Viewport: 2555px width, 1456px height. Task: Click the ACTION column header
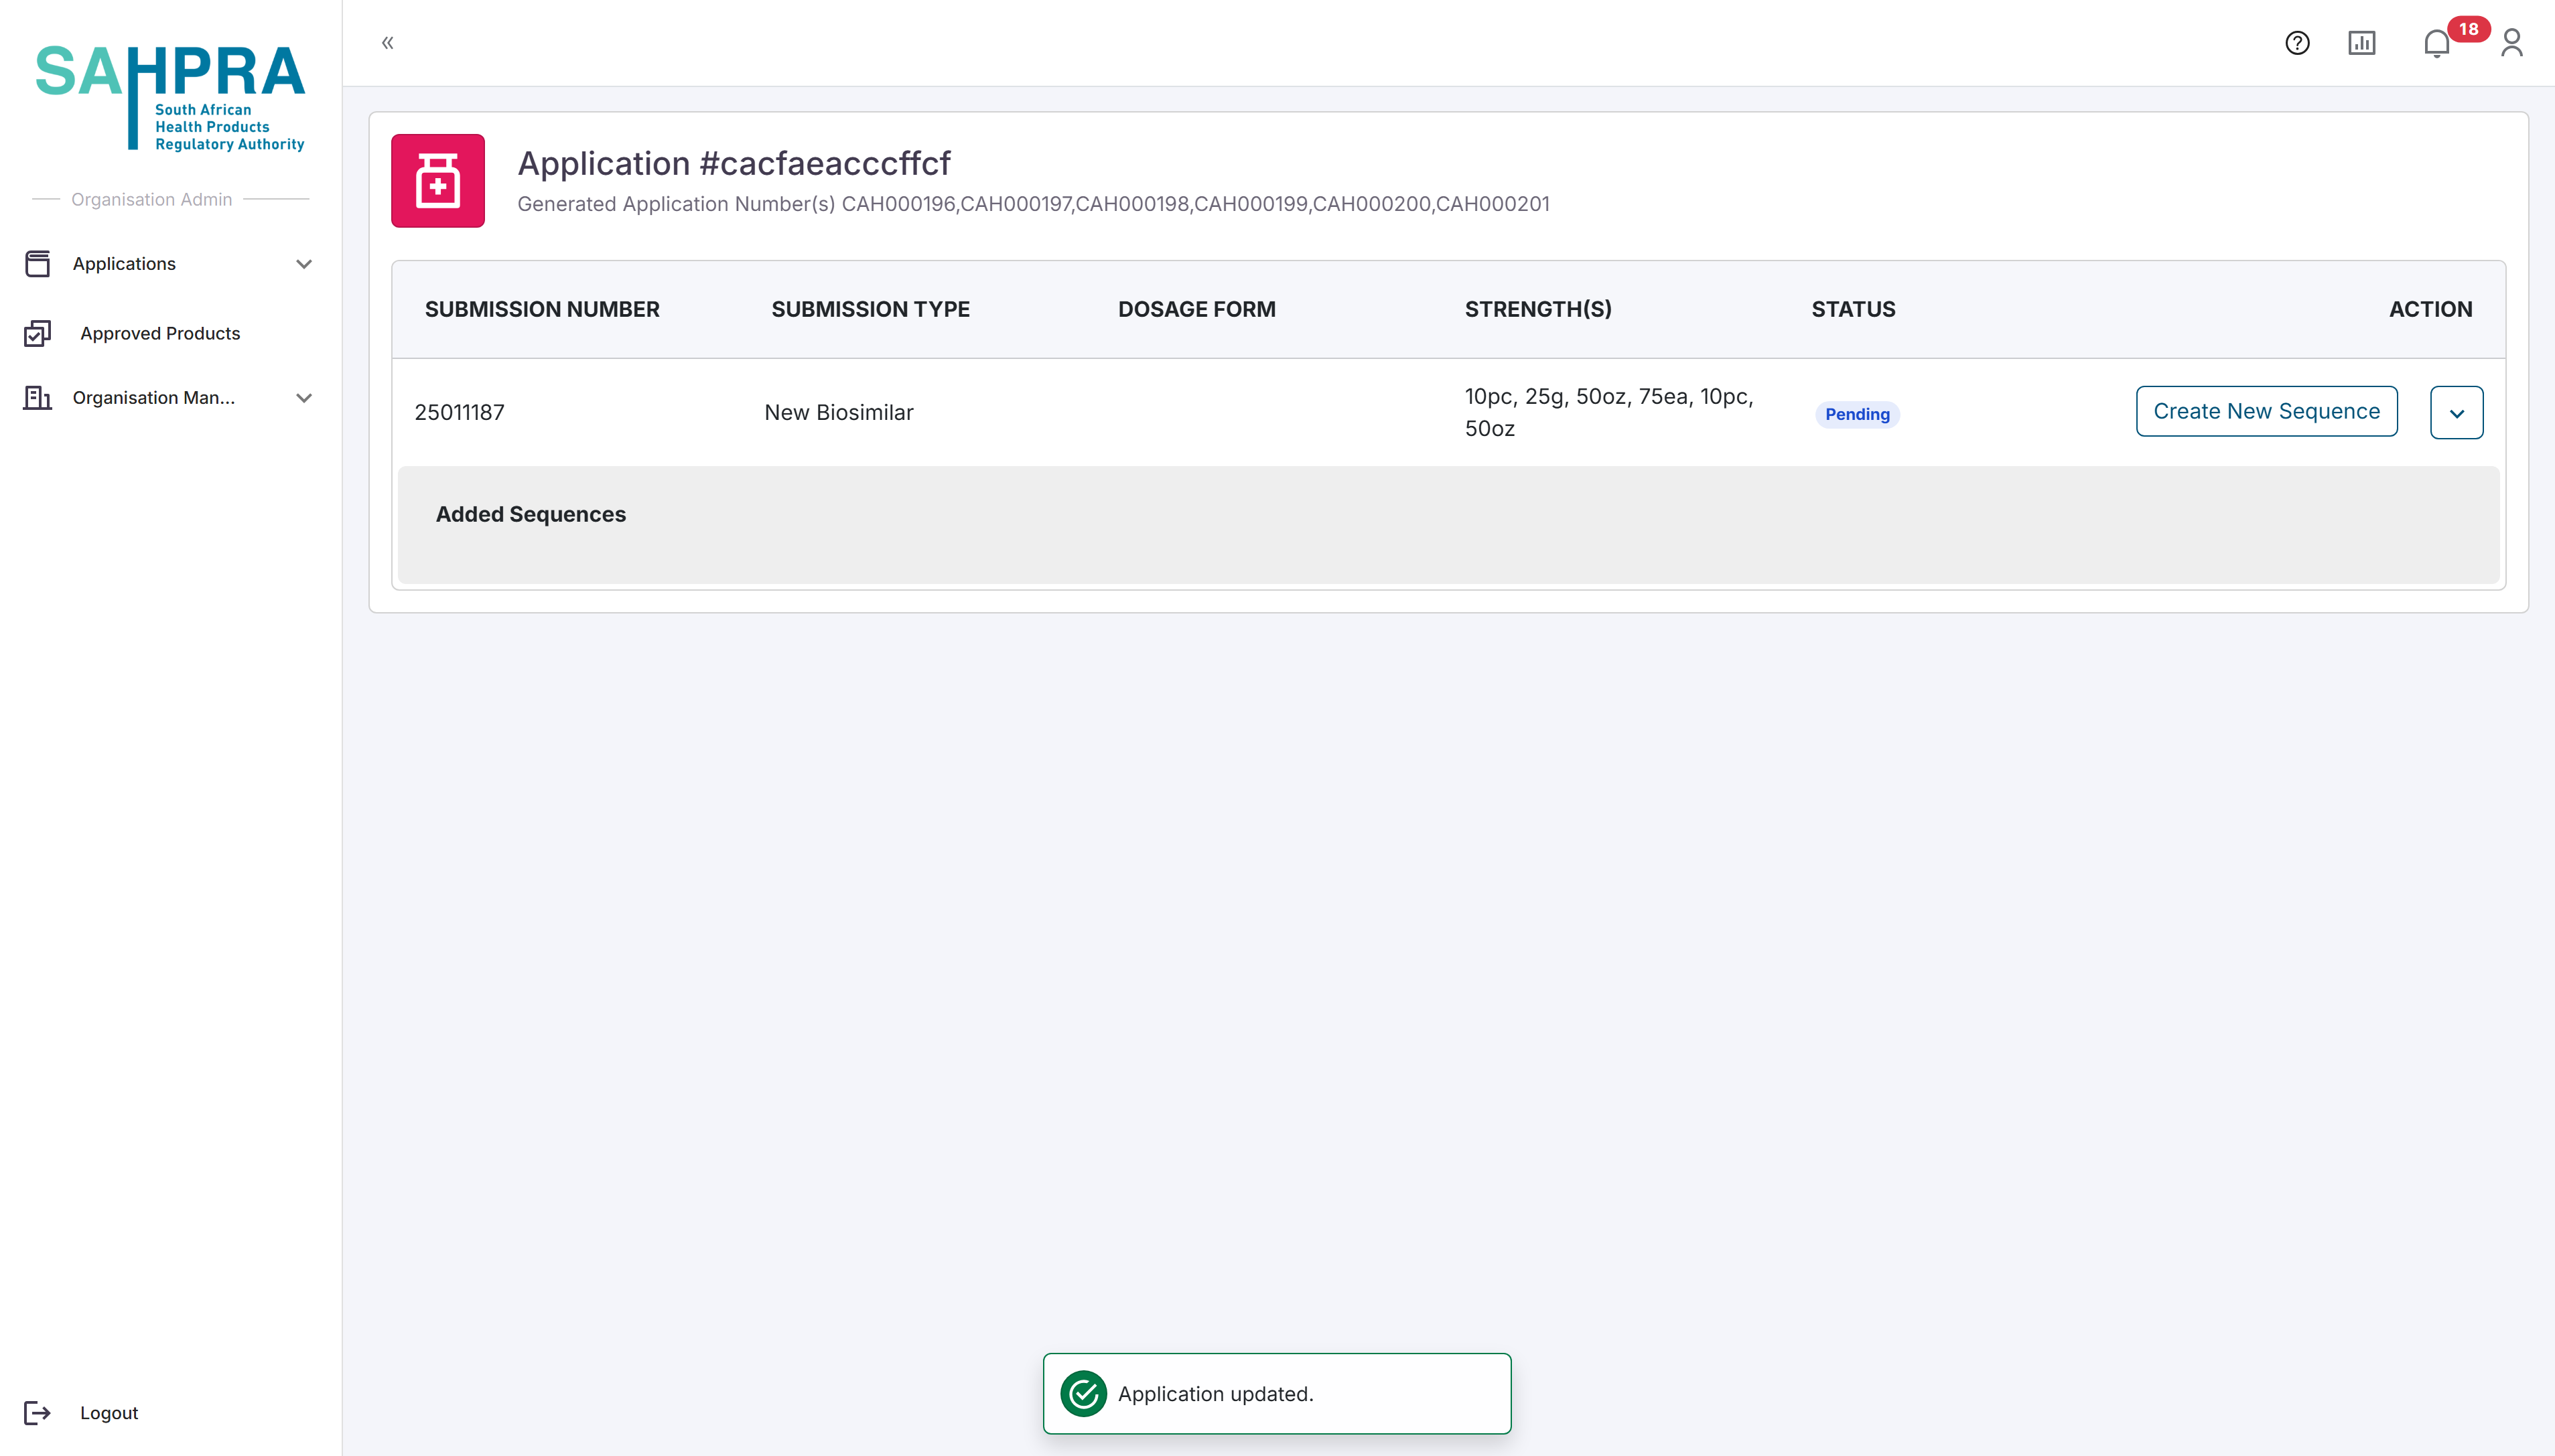click(2430, 309)
